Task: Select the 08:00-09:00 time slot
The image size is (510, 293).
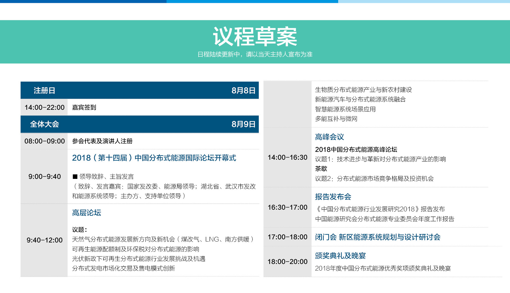Action: pos(44,141)
